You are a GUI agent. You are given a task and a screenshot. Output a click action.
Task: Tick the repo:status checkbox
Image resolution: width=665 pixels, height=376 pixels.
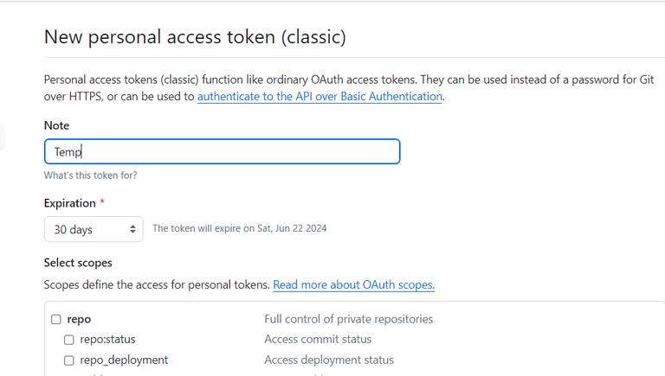[x=69, y=340]
